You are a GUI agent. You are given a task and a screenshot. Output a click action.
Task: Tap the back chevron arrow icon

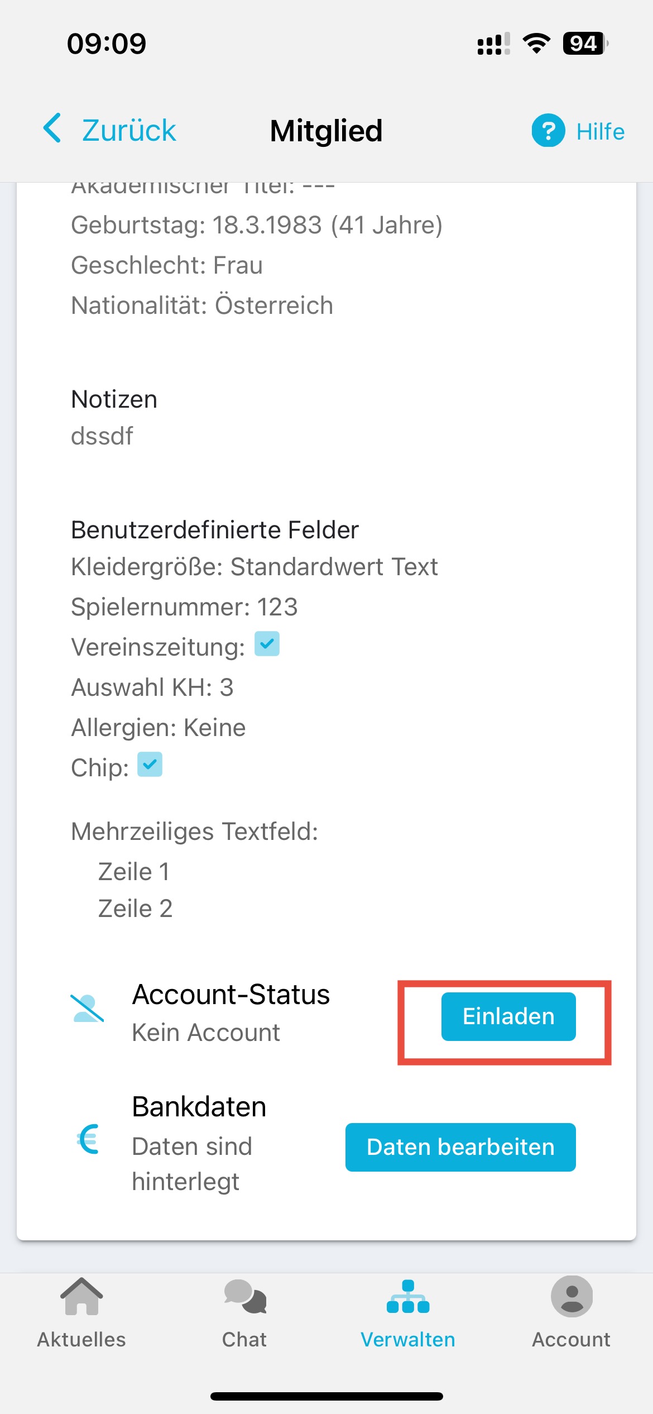click(52, 128)
